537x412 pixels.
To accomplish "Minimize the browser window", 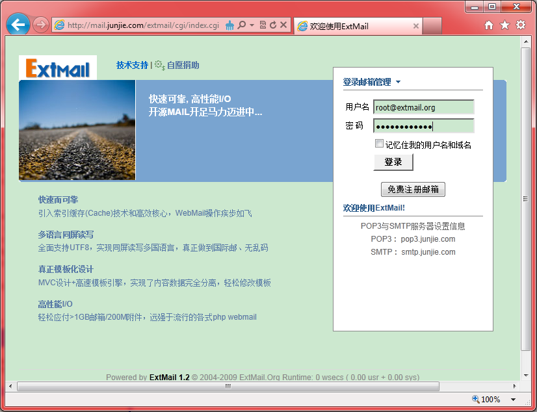I will coord(475,7).
